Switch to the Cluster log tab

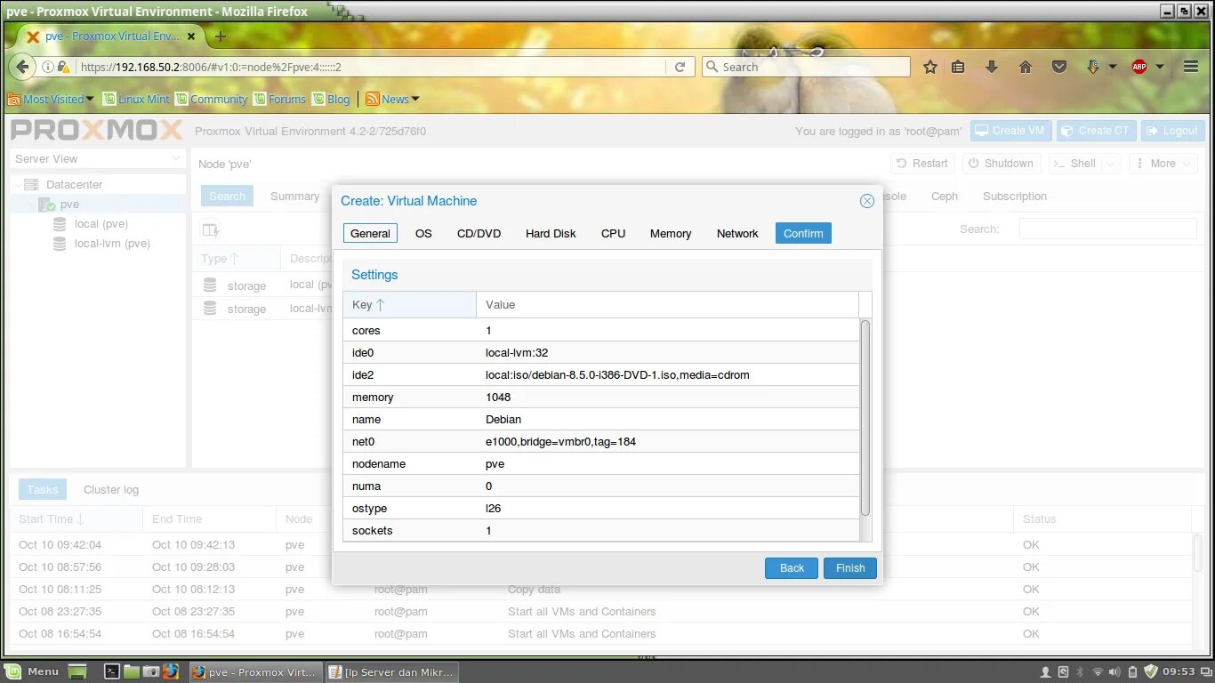point(111,489)
